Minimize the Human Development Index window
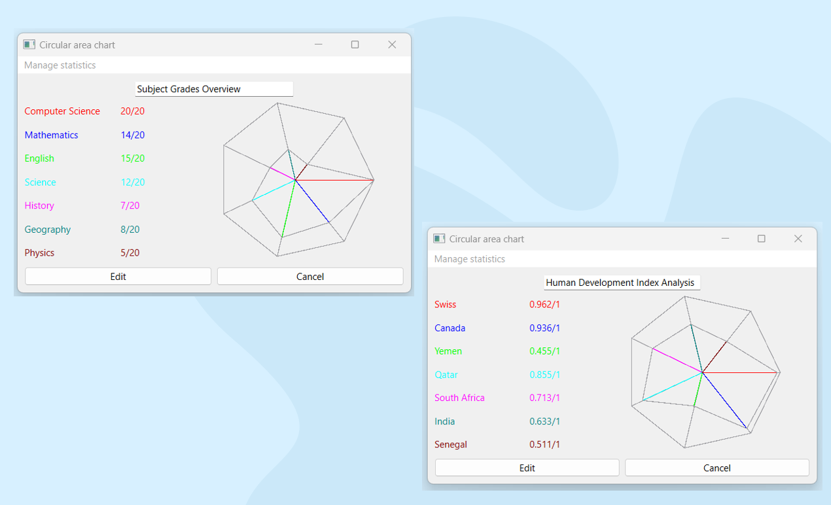This screenshot has height=505, width=831. (x=725, y=239)
